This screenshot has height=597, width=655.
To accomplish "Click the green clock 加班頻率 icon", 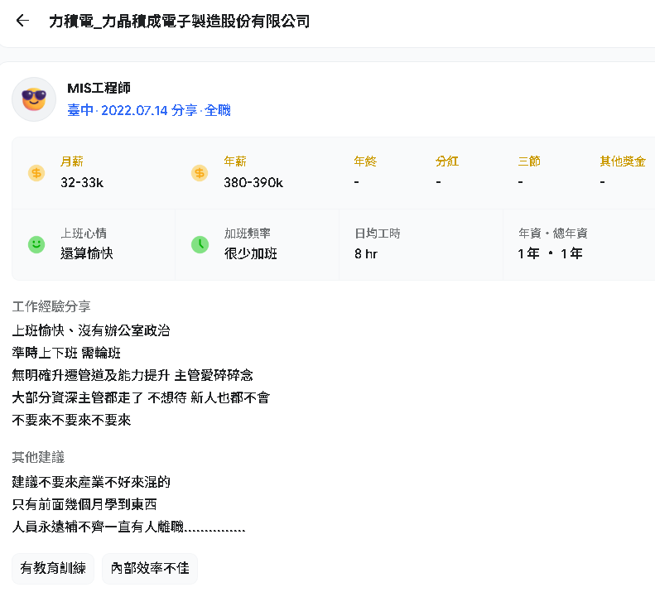I will tap(200, 244).
